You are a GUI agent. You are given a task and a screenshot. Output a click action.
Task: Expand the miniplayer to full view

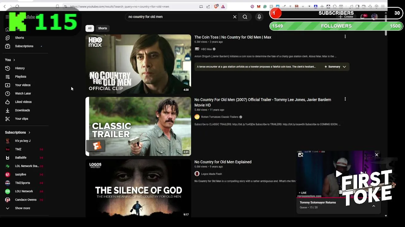tap(301, 155)
